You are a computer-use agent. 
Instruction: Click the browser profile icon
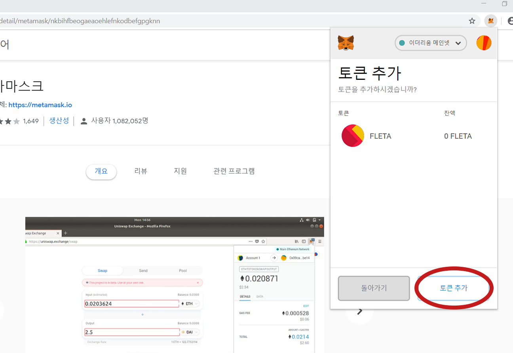point(510,21)
